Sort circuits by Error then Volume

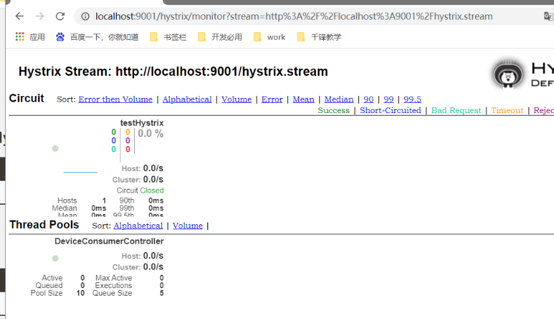click(x=116, y=100)
